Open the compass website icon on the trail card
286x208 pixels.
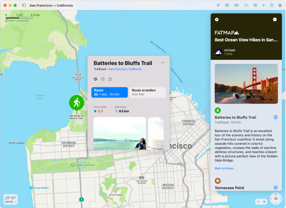pyautogui.click(x=96, y=79)
